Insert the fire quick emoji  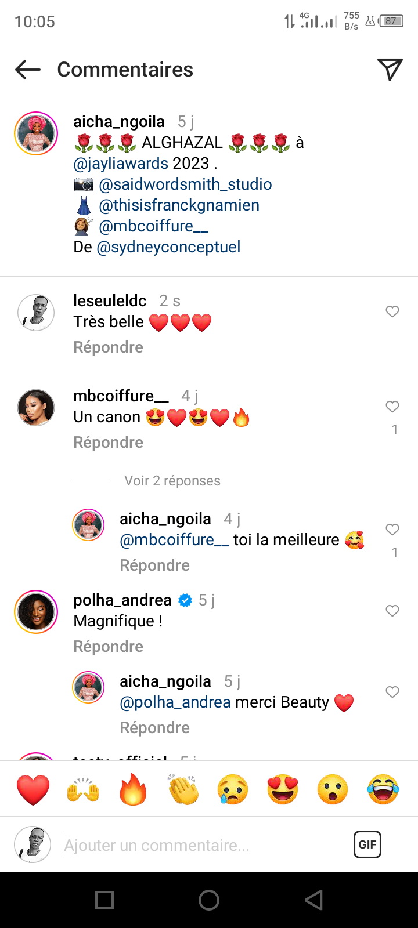133,789
